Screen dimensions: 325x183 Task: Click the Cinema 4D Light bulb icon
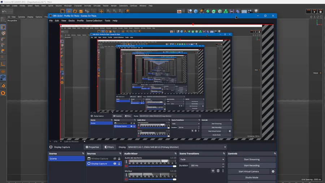click(256, 11)
